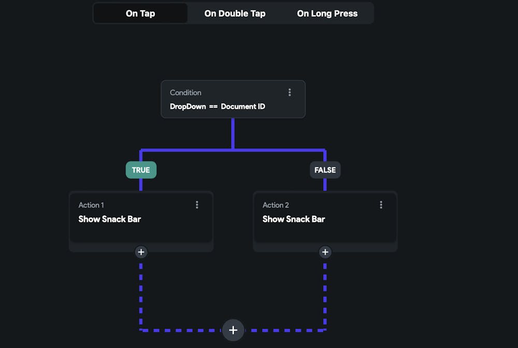
Task: Add an action below Action 2
Action: pyautogui.click(x=325, y=252)
